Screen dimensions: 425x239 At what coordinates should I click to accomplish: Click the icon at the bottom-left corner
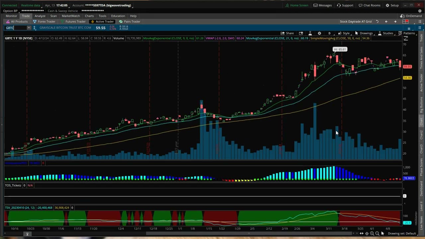coord(27,234)
